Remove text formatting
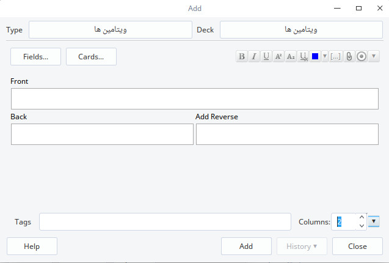Screen dimensions: 389x263 tap(304, 56)
